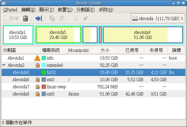187x127 pixels.
Task: Click the trash can delete icon
Action: 25,18
